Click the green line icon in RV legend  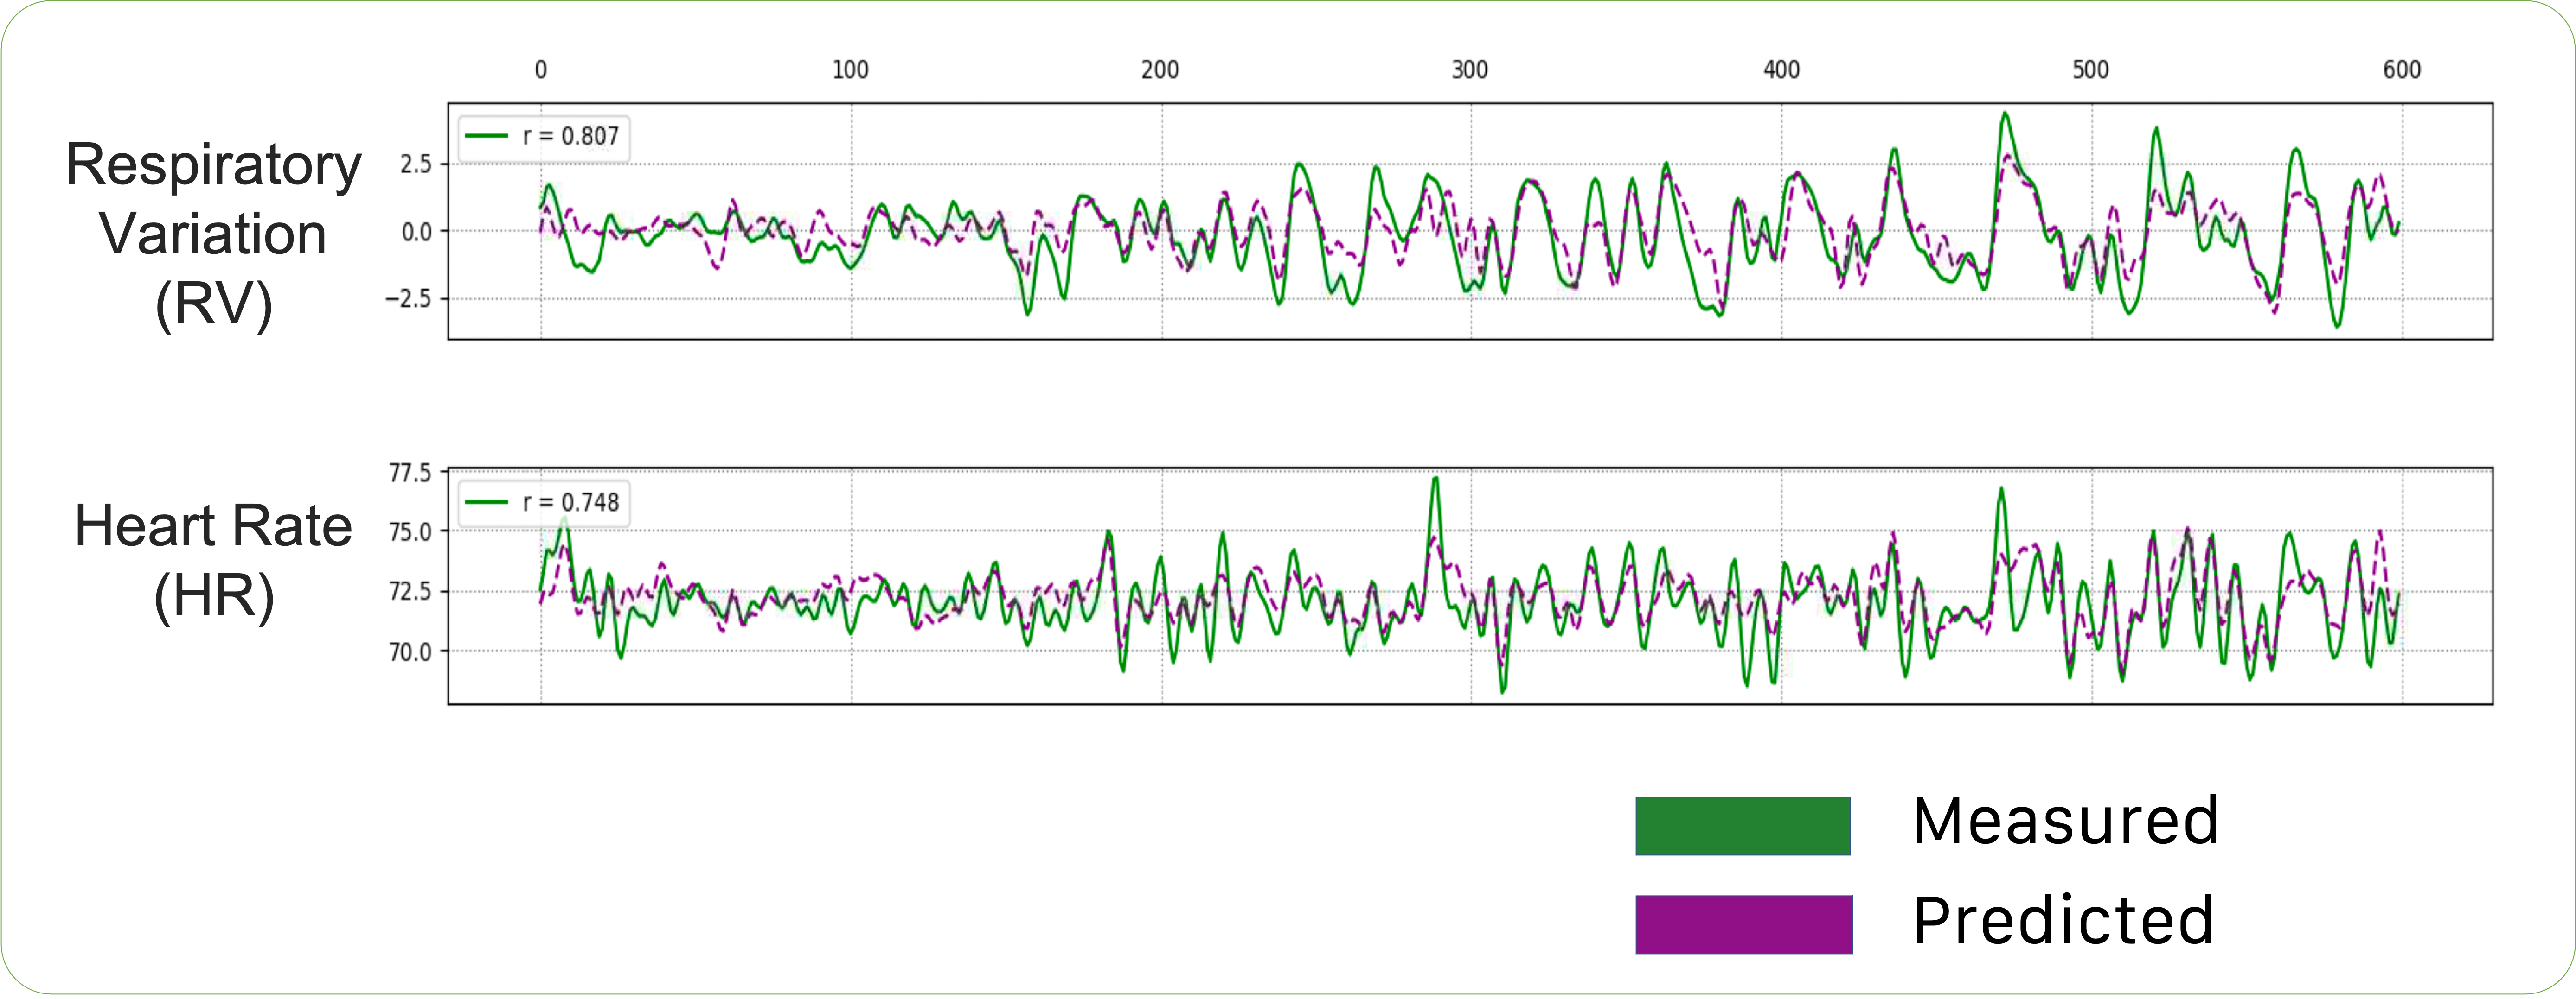(x=487, y=137)
